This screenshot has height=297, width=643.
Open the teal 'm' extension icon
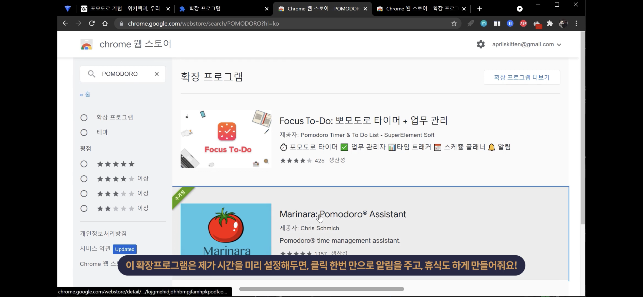pos(484,24)
